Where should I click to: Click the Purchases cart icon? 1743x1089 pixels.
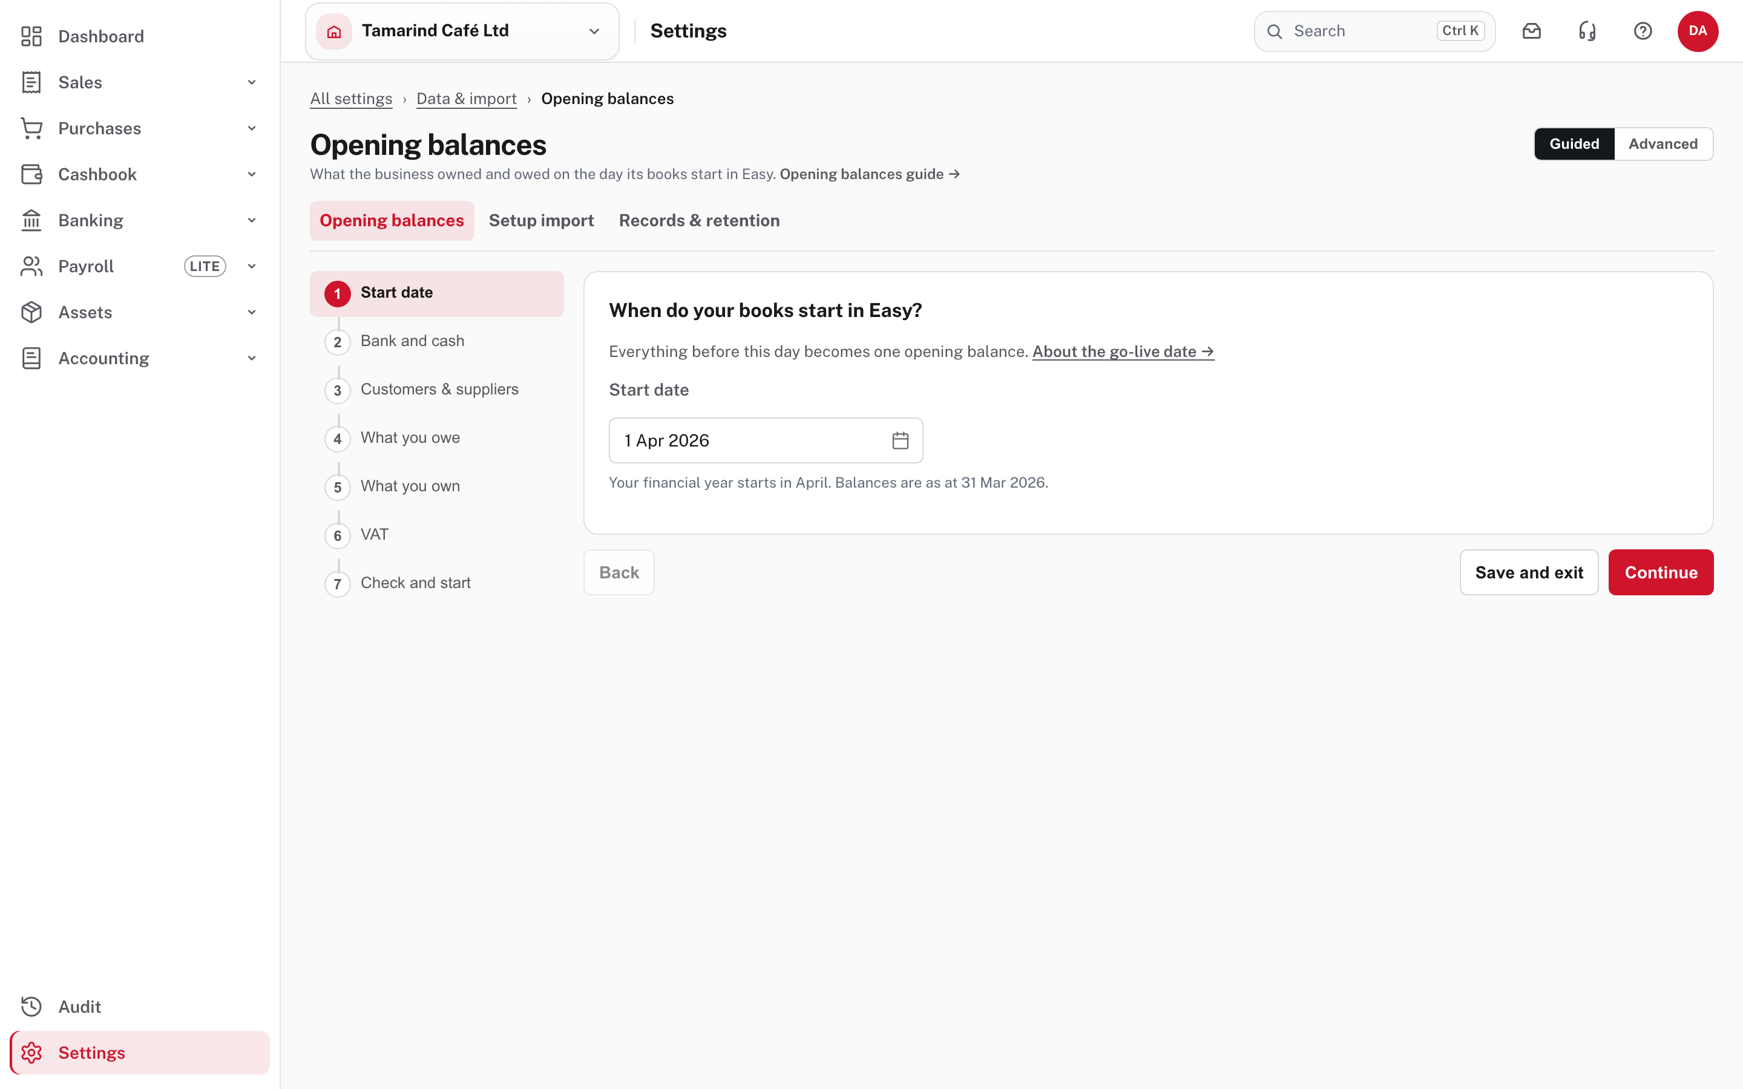point(31,128)
